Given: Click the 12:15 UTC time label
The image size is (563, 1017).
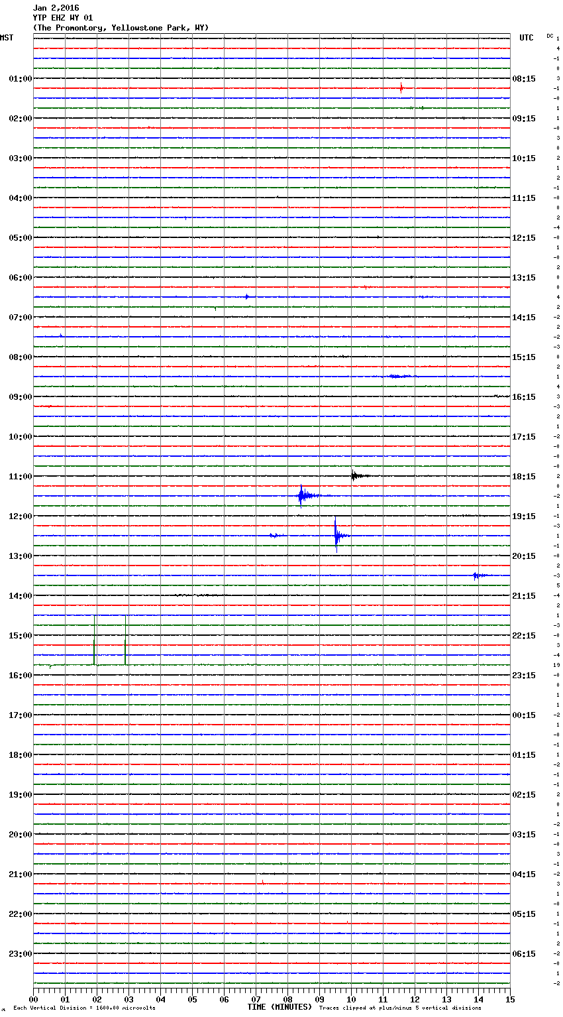Looking at the screenshot, I should point(524,238).
